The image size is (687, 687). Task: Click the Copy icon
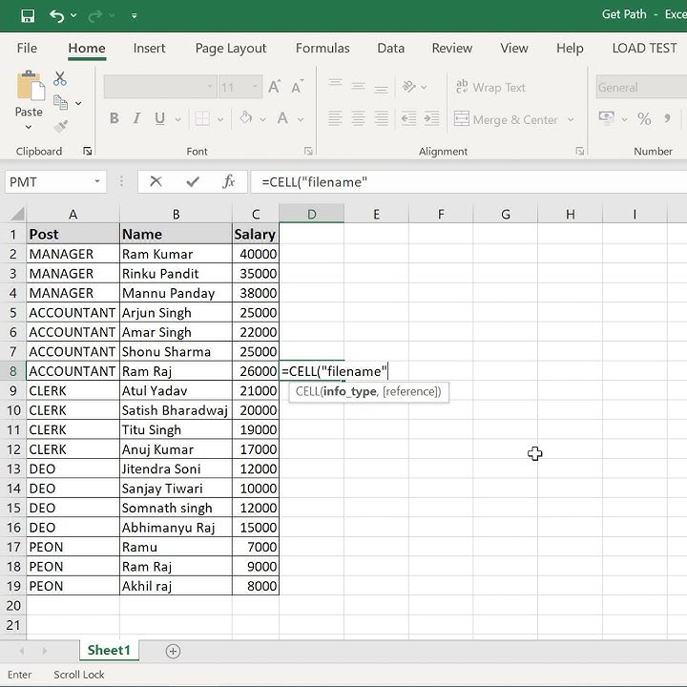[60, 102]
